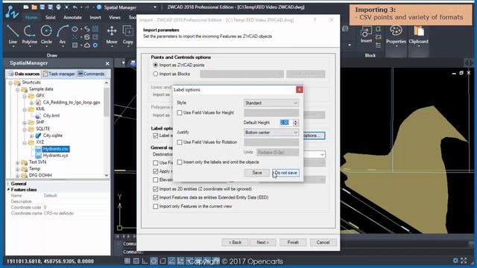Toggle the grid display status bar icon

pos(127,261)
